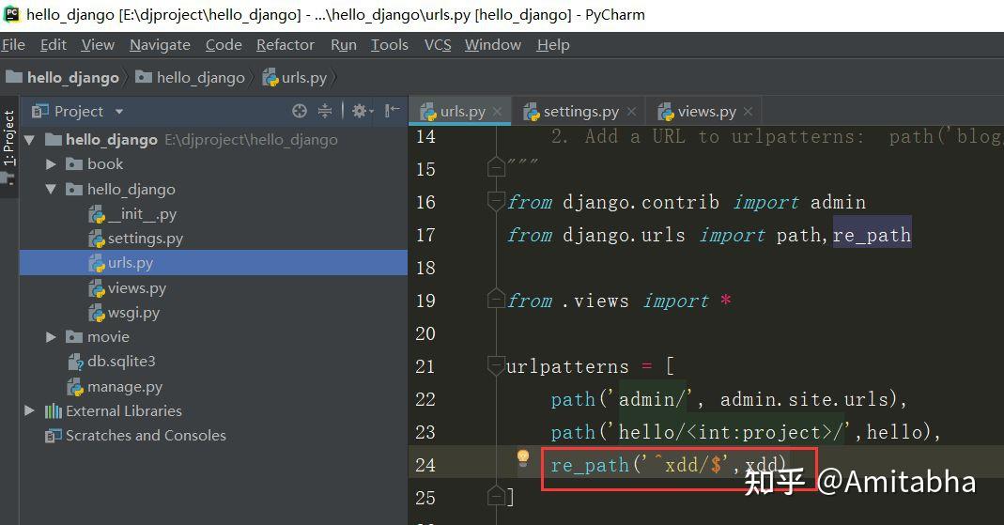Screen dimensions: 1004x525
Task: Select db.sqlite3 in project tree
Action: (x=122, y=362)
